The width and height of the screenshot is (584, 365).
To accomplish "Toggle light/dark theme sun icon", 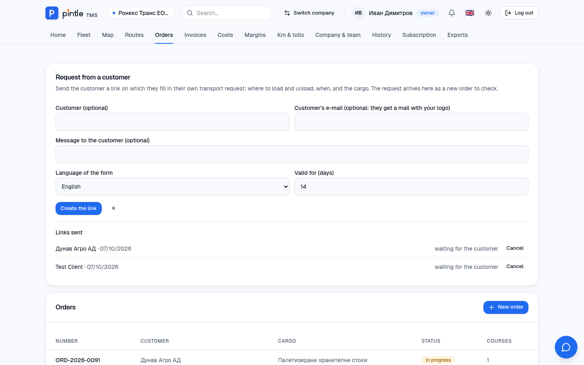I will click(x=488, y=13).
